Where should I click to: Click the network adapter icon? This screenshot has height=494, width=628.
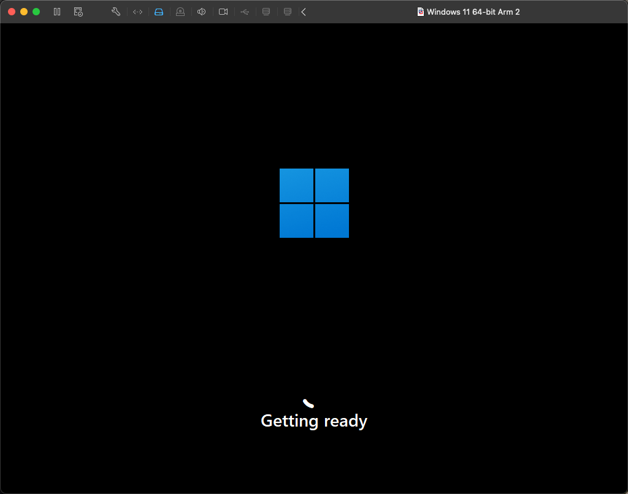click(137, 12)
